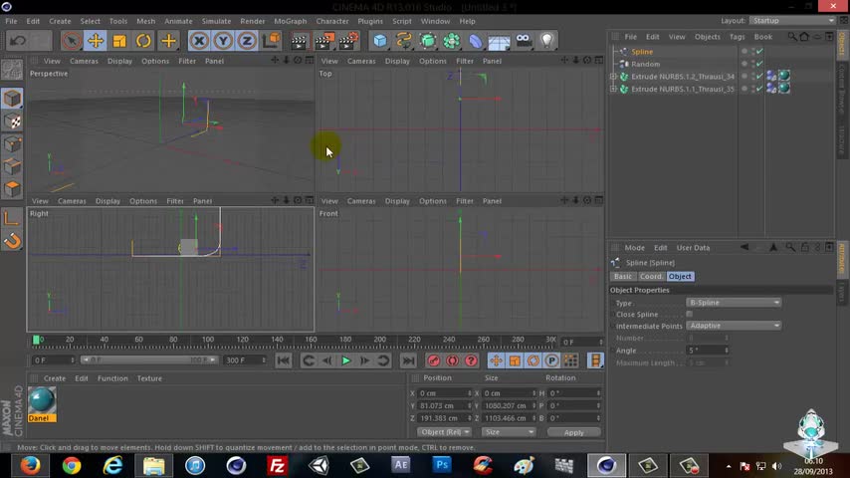This screenshot has height=478, width=850.
Task: Open the floor environment objects icon
Action: 500,41
